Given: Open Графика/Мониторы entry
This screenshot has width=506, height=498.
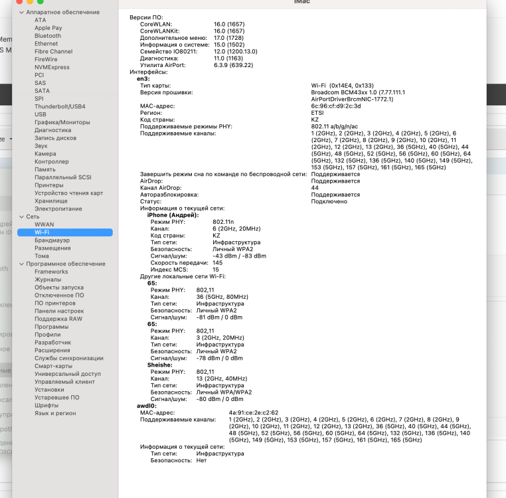Looking at the screenshot, I should (x=62, y=122).
